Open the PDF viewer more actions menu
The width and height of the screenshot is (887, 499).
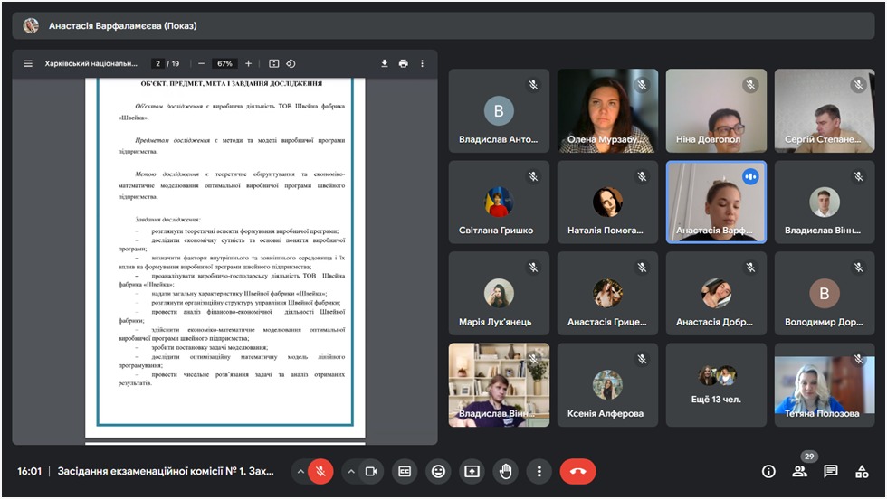[x=422, y=64]
